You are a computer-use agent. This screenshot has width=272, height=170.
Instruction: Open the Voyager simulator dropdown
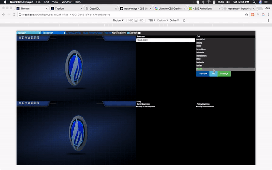pos(29,33)
